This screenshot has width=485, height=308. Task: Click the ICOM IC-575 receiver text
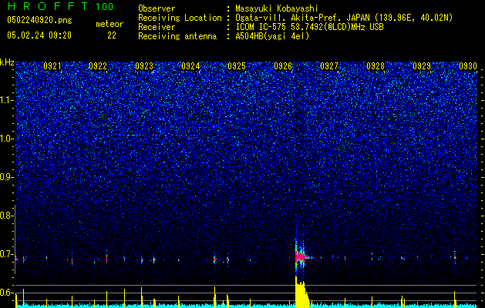309,27
